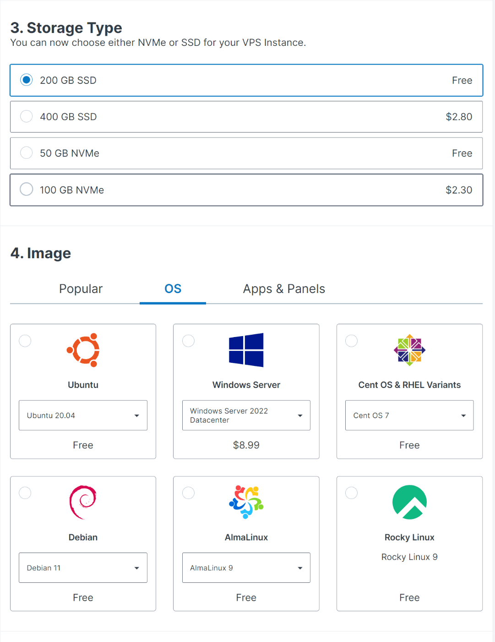Click the AlmaLinux logo icon
495x642 pixels.
[x=246, y=502]
